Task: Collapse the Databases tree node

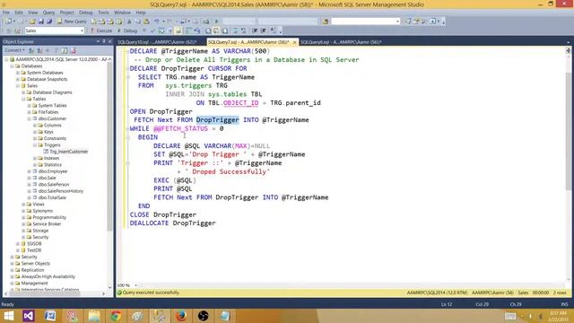Action: pos(12,65)
